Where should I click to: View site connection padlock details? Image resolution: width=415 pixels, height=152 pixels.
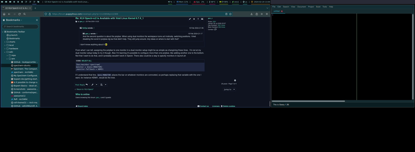point(49,14)
